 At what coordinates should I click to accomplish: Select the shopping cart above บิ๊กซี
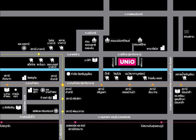[x=107, y=78]
